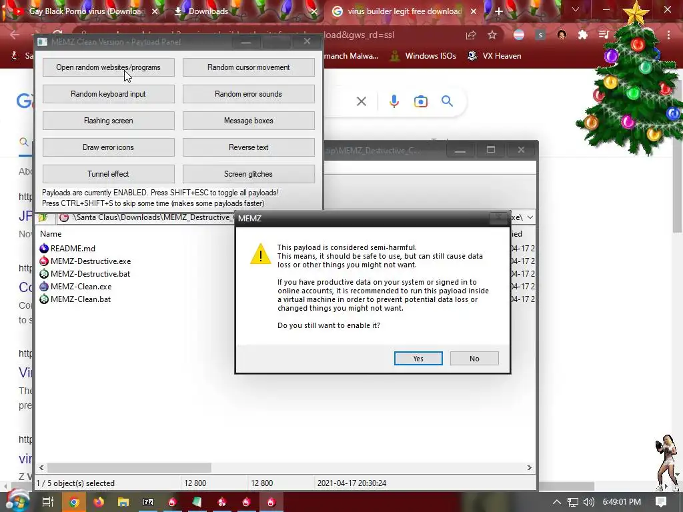683x512 pixels.
Task: Select the MEMZ-Clean.exe file row
Action: [x=81, y=287]
